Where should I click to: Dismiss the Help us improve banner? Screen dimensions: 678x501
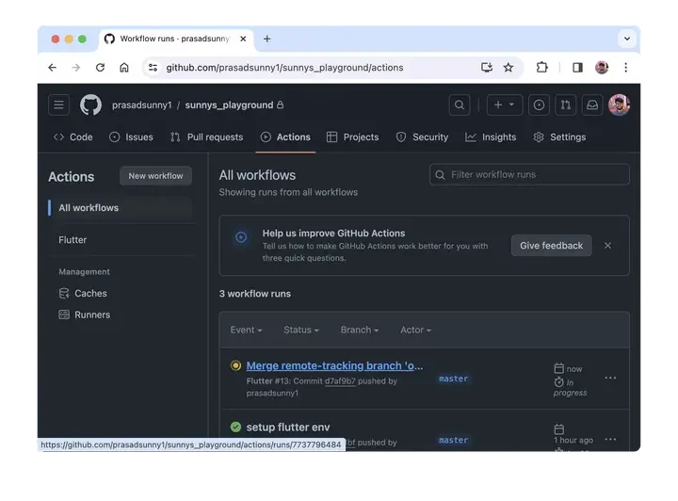607,246
